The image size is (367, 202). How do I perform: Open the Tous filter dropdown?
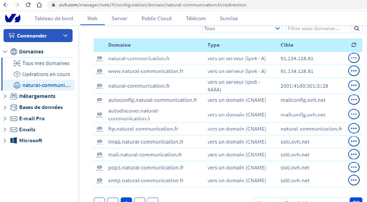[x=242, y=29]
